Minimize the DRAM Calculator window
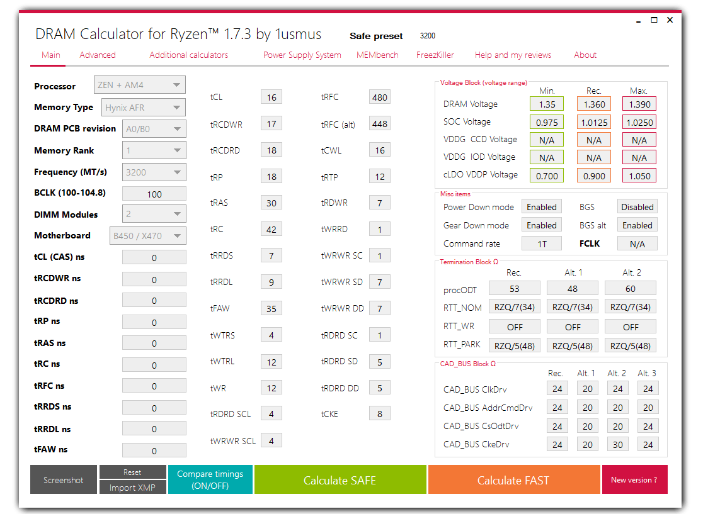Screen dimensions: 720x514 pos(638,21)
